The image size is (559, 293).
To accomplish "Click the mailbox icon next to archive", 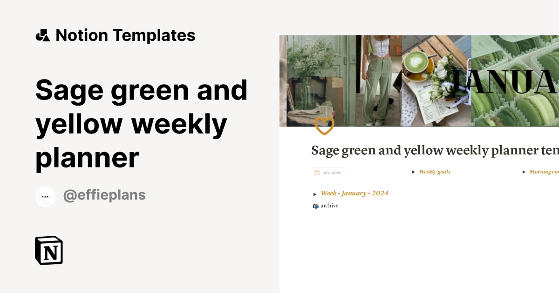I will click(316, 206).
